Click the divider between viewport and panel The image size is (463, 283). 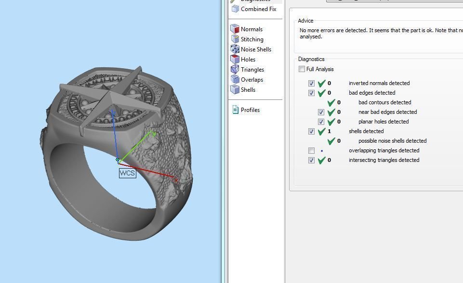point(224,144)
